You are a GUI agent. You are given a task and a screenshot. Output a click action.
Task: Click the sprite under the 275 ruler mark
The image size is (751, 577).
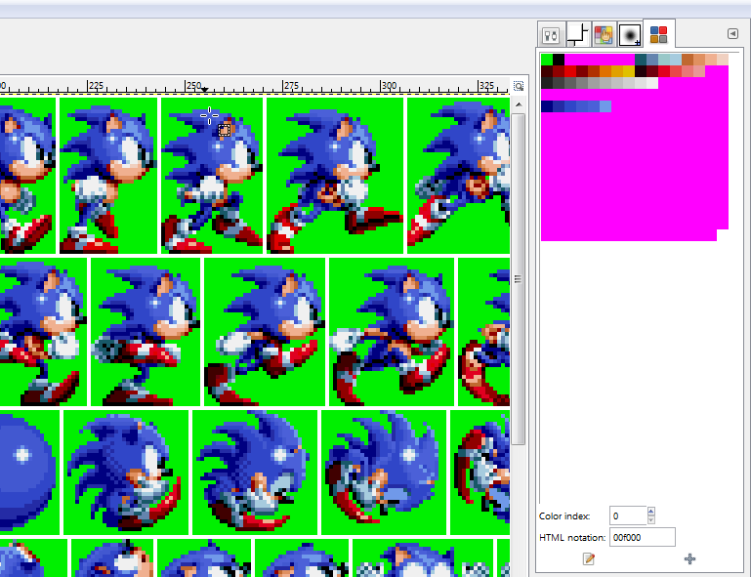pyautogui.click(x=335, y=176)
